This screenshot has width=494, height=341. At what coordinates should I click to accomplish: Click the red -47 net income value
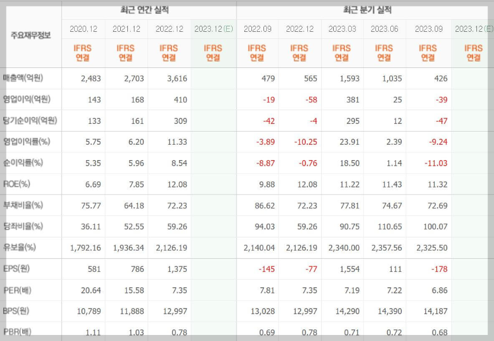point(441,121)
